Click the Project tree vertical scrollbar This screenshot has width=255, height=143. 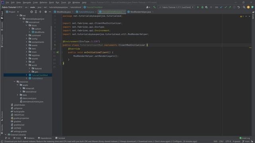pyautogui.click(x=51, y=38)
